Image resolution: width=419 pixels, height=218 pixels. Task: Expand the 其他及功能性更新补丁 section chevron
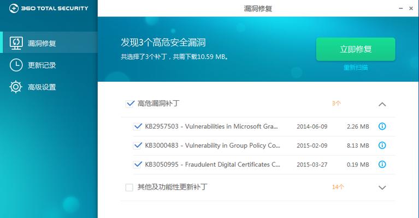click(x=382, y=187)
